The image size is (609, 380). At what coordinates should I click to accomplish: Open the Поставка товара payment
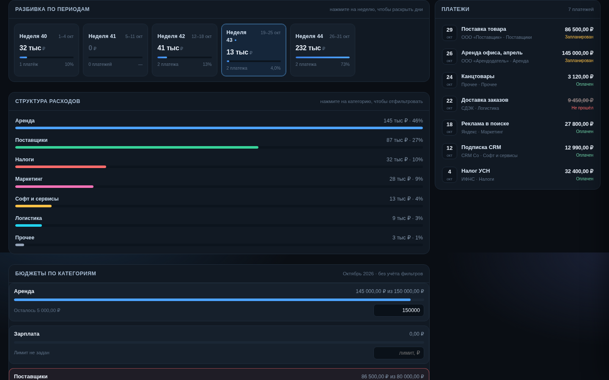coord(518,33)
